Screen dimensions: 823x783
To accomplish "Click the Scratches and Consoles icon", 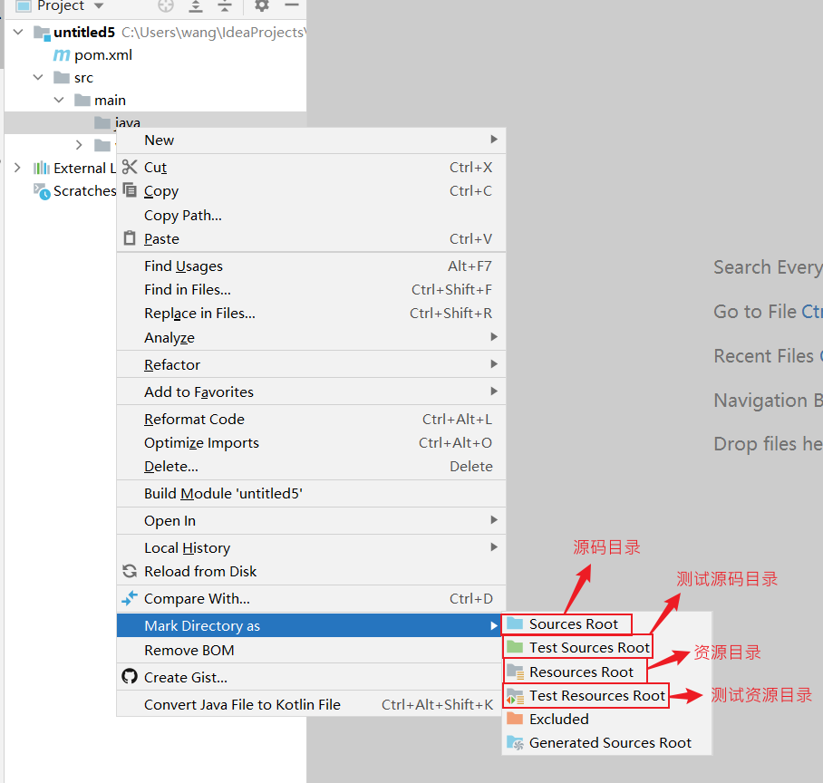I will [42, 191].
